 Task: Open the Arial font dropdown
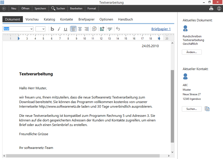point(31,29)
